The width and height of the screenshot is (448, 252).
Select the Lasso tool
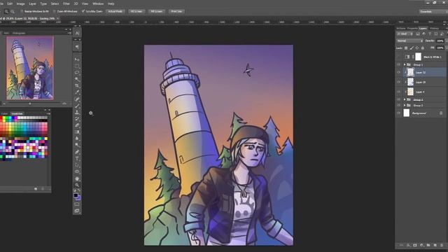click(77, 73)
